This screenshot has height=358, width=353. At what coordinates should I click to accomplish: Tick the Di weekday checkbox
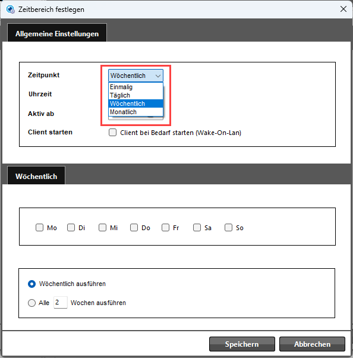(71, 227)
